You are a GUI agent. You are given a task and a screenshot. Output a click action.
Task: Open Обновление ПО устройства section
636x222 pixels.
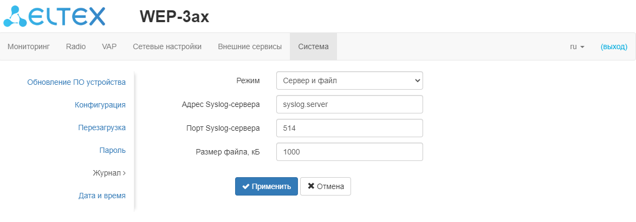(x=76, y=82)
